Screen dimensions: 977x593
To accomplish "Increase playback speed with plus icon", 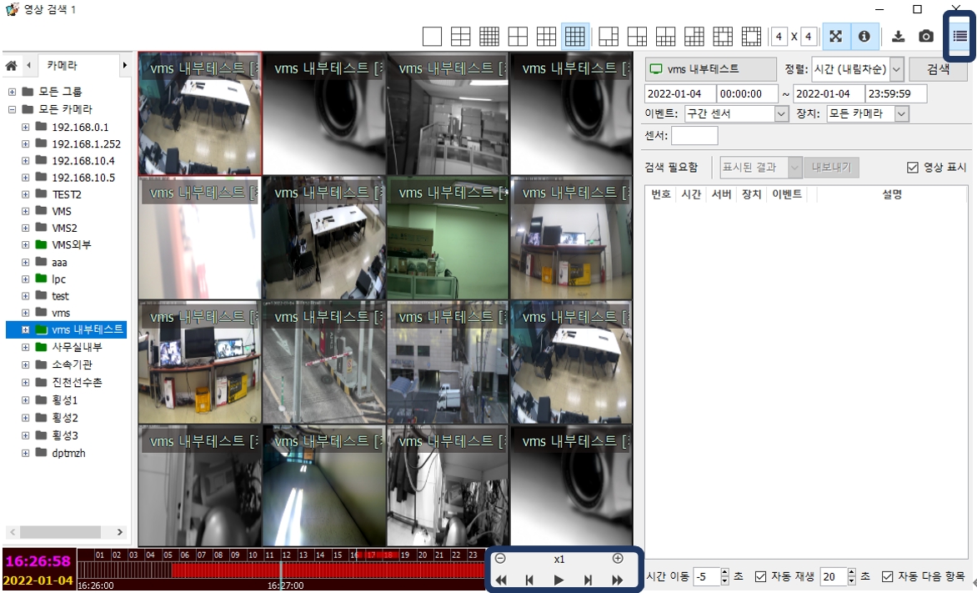I will click(618, 559).
